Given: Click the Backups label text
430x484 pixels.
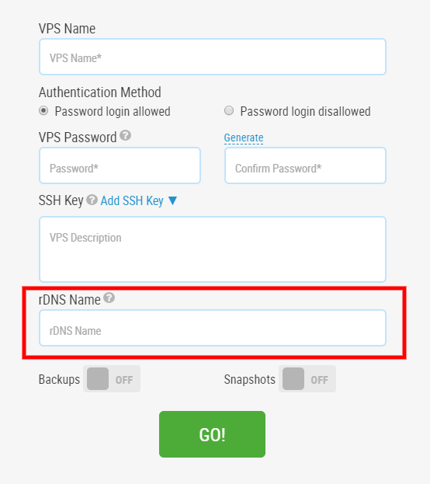Looking at the screenshot, I should pyautogui.click(x=59, y=379).
